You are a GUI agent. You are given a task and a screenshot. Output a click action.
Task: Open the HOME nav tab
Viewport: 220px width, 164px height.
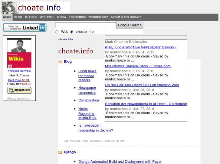(7, 17)
